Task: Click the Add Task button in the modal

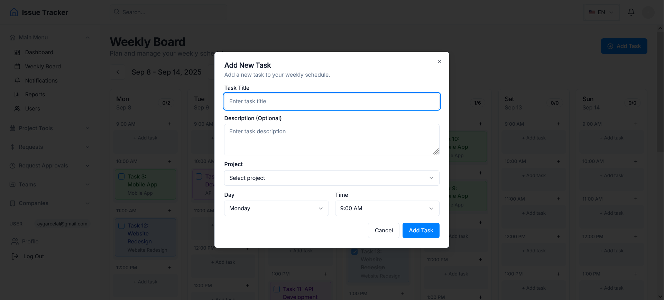Action: tap(421, 230)
